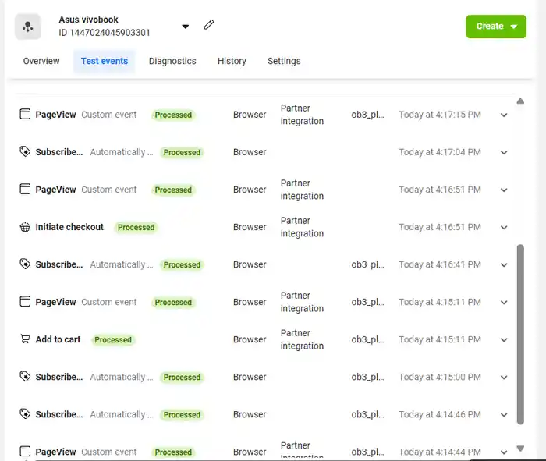Image resolution: width=546 pixels, height=461 pixels.
Task: Click timestamp Today at 4:17:04 PM
Action: click(440, 152)
